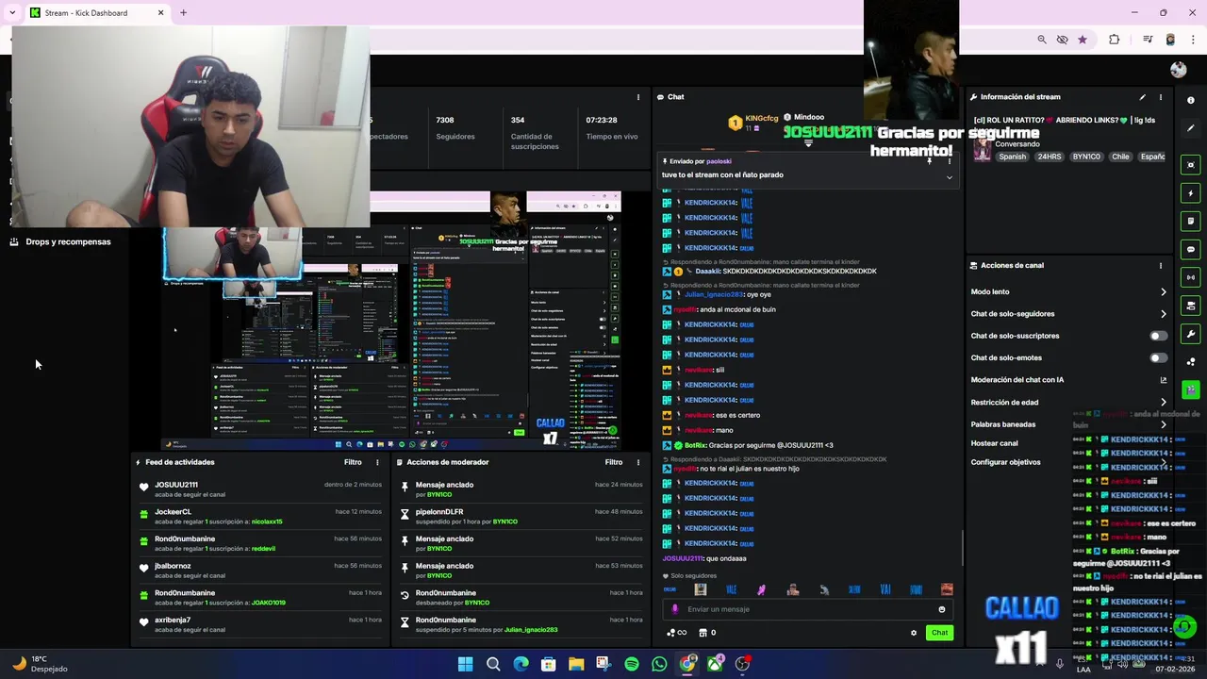Toggle Chat de solo-suscriptores switch
The image size is (1207, 679).
click(1158, 336)
